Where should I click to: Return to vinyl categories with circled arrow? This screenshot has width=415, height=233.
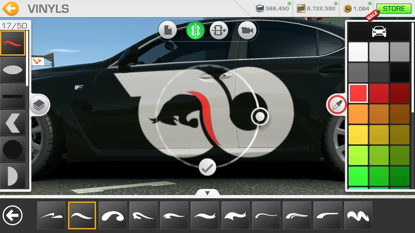[x=13, y=215]
